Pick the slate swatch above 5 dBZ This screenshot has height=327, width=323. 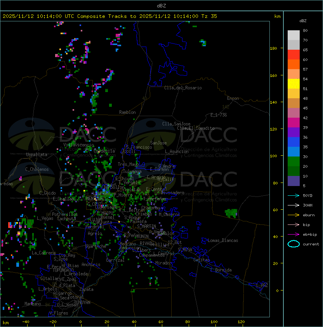(293, 181)
